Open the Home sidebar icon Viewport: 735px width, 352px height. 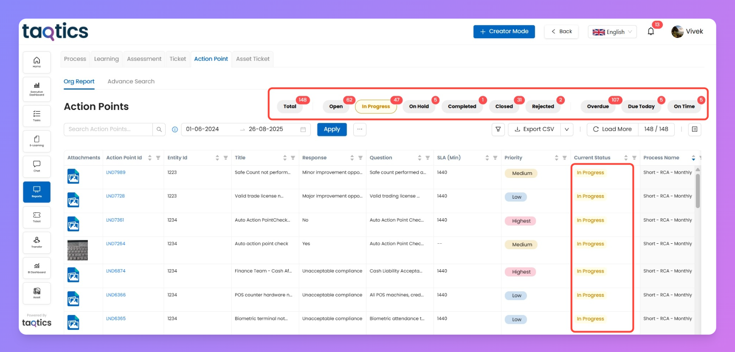point(37,62)
